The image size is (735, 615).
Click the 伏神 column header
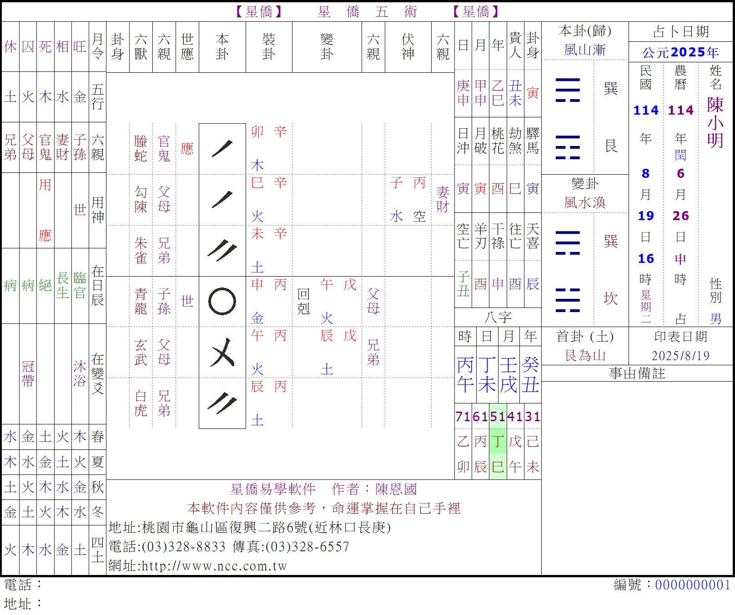coord(408,47)
